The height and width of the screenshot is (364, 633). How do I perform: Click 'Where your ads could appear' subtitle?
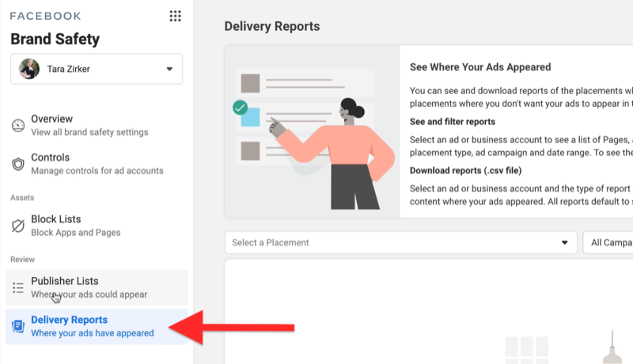point(89,294)
